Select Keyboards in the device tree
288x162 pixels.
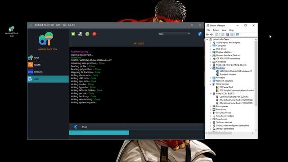point(221,62)
